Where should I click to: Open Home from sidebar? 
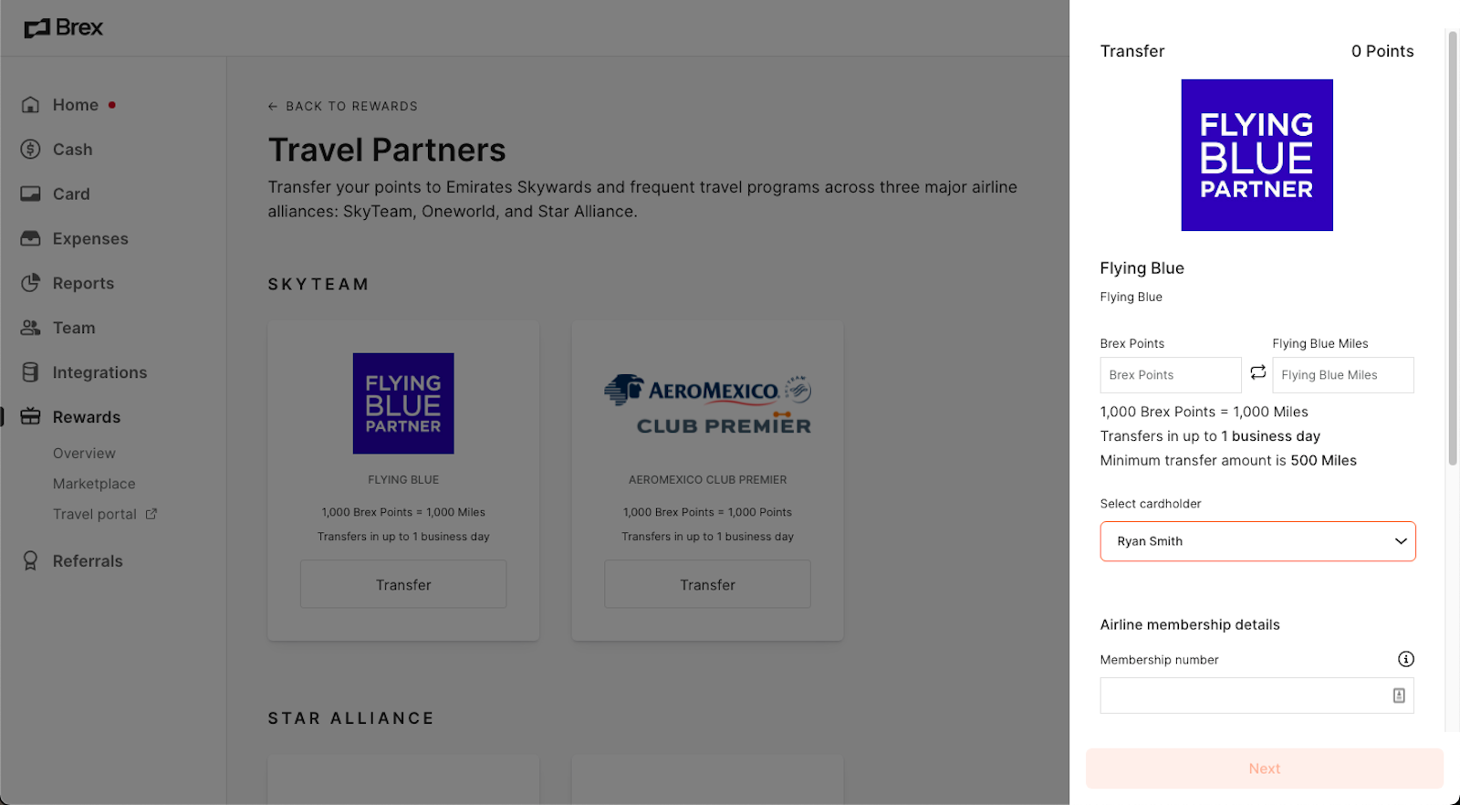point(75,105)
